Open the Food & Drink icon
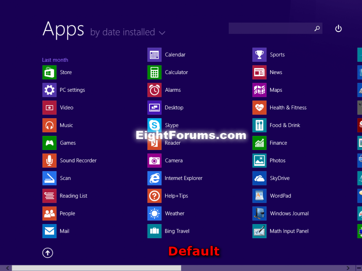 pyautogui.click(x=260, y=125)
